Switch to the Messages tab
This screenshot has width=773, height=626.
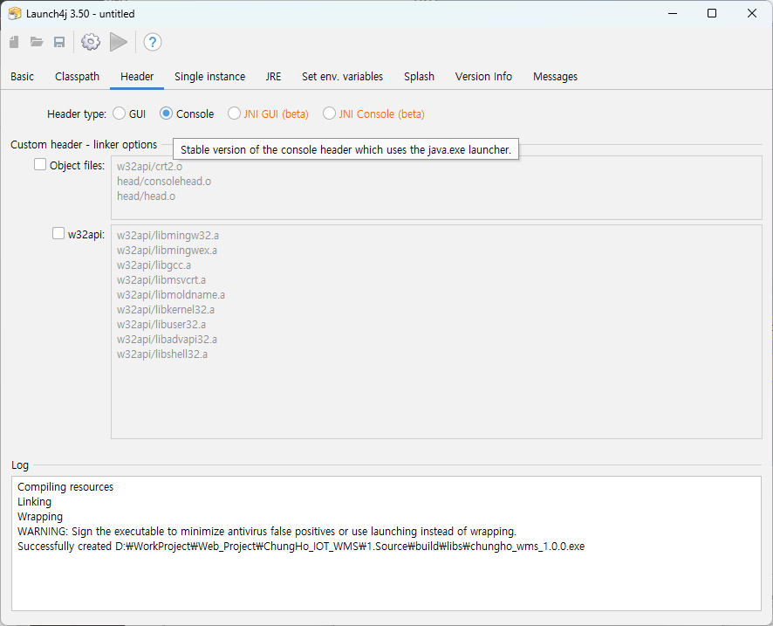pos(555,77)
